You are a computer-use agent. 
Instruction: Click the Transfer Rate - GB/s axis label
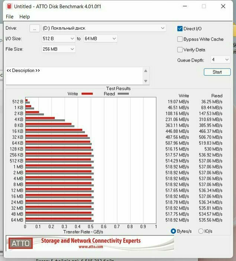point(83,232)
